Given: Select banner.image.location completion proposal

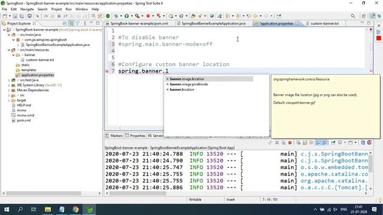Looking at the screenshot, I should [209, 79].
